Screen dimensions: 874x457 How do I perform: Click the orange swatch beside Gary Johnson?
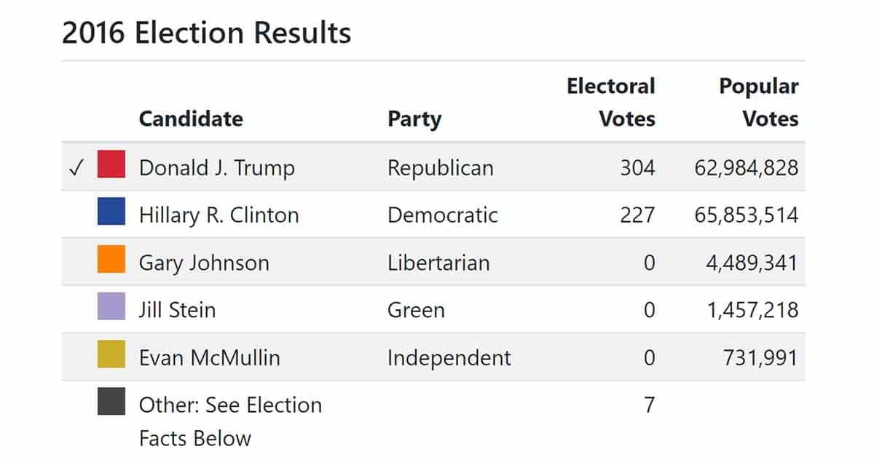111,259
